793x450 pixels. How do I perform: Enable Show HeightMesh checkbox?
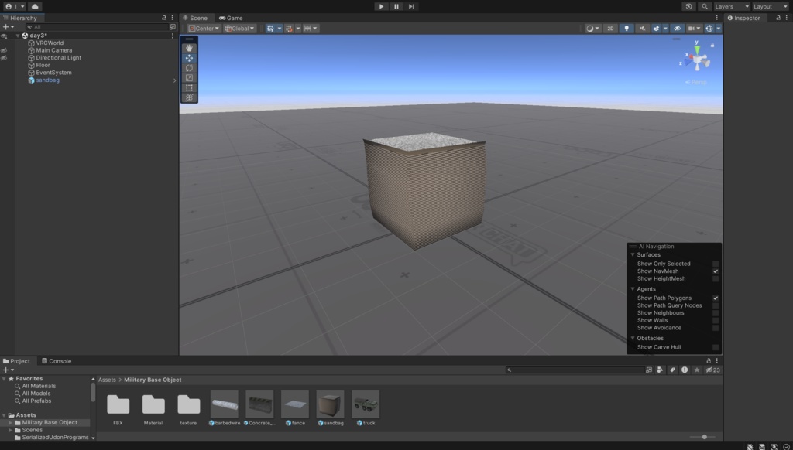(716, 279)
